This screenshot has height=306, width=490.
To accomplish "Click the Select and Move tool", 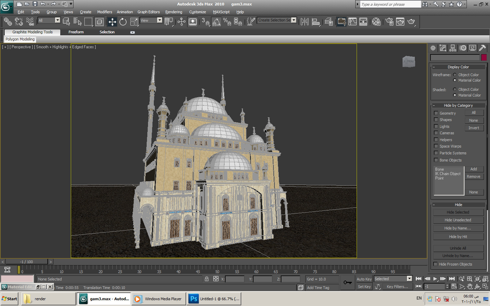I will pyautogui.click(x=112, y=22).
